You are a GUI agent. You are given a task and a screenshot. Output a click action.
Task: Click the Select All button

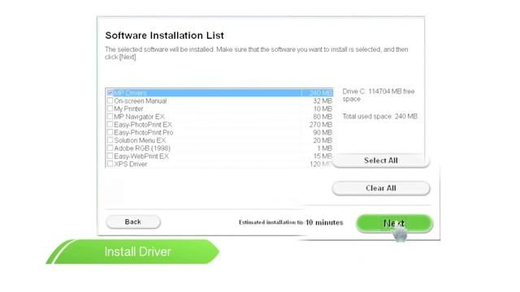tap(381, 161)
